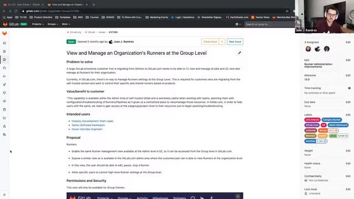Screen dimensions: 354x199
Task: Edit the Assignees section
Action: (x=348, y=42)
